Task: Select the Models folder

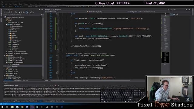Action: tap(14, 35)
